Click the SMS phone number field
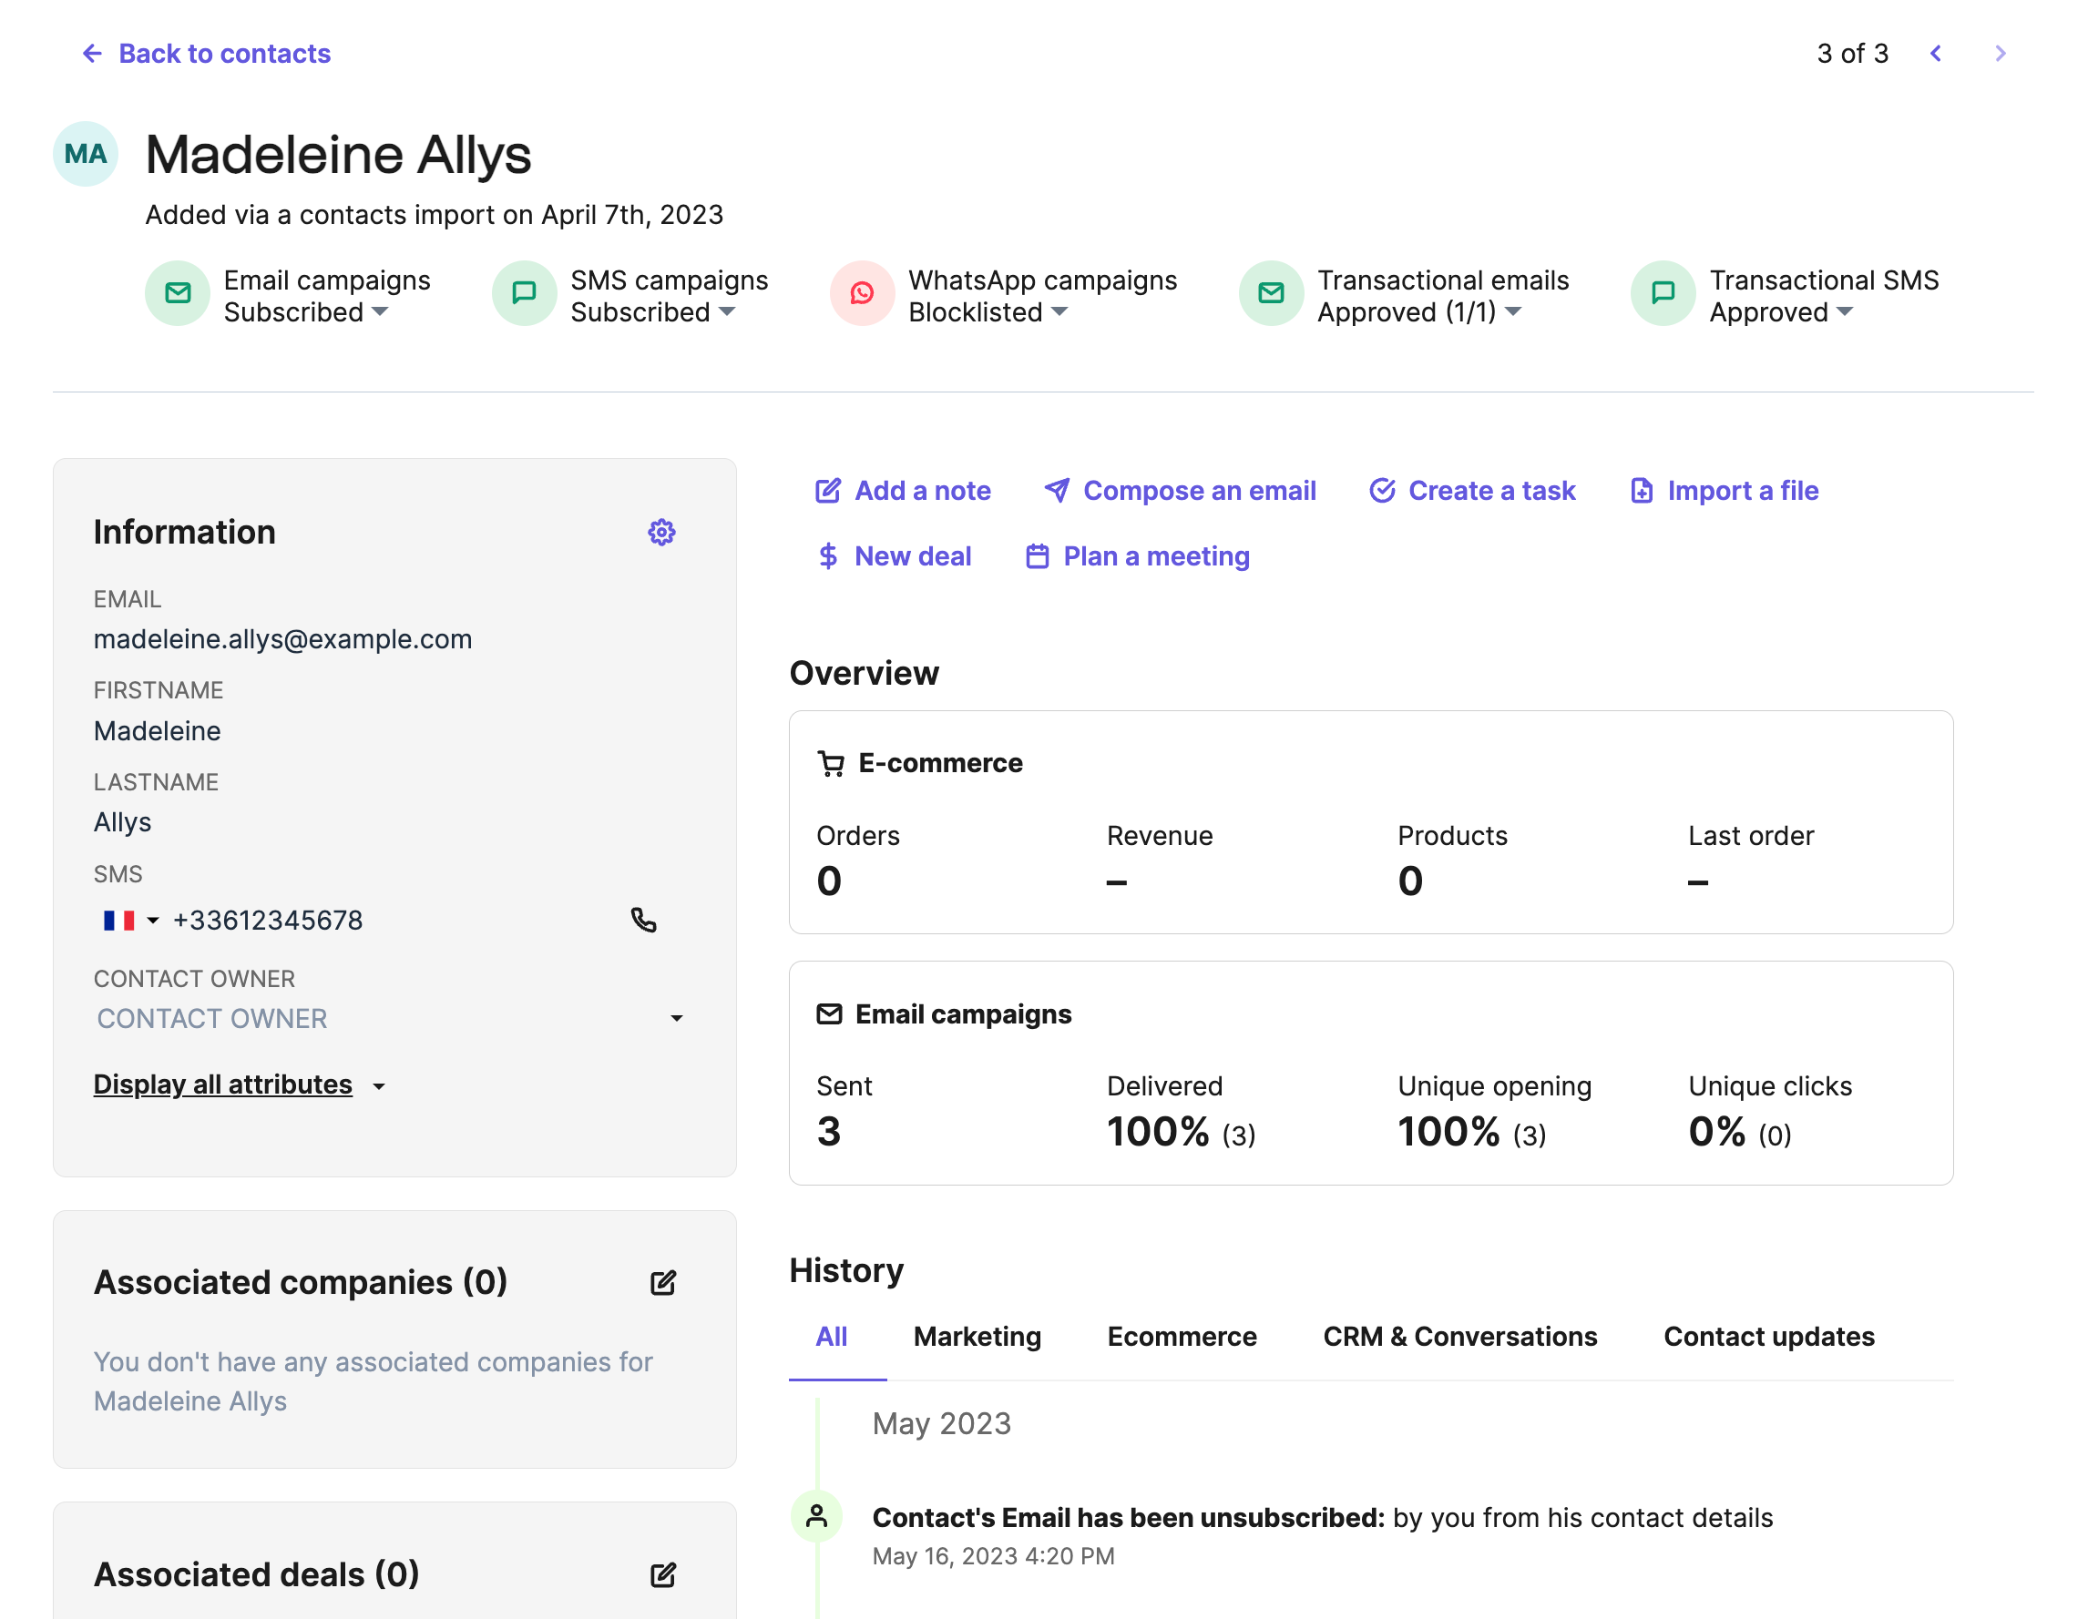 coord(268,921)
